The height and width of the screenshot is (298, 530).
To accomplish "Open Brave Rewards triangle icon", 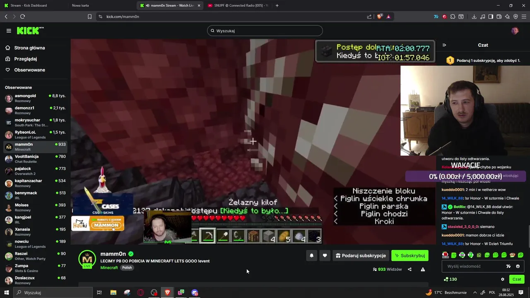I will pos(388,17).
